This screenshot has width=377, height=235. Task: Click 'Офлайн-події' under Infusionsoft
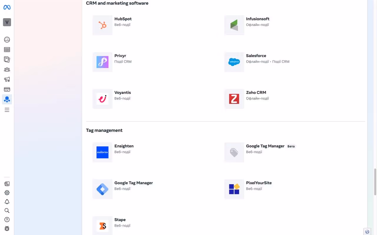click(x=257, y=25)
